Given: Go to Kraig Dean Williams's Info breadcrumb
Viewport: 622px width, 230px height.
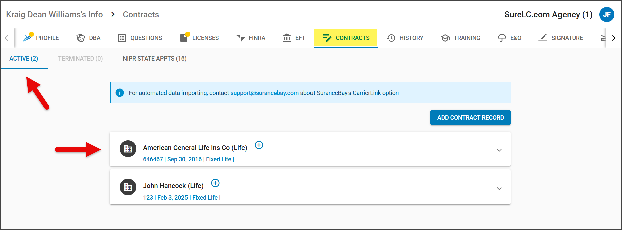Looking at the screenshot, I should [54, 14].
